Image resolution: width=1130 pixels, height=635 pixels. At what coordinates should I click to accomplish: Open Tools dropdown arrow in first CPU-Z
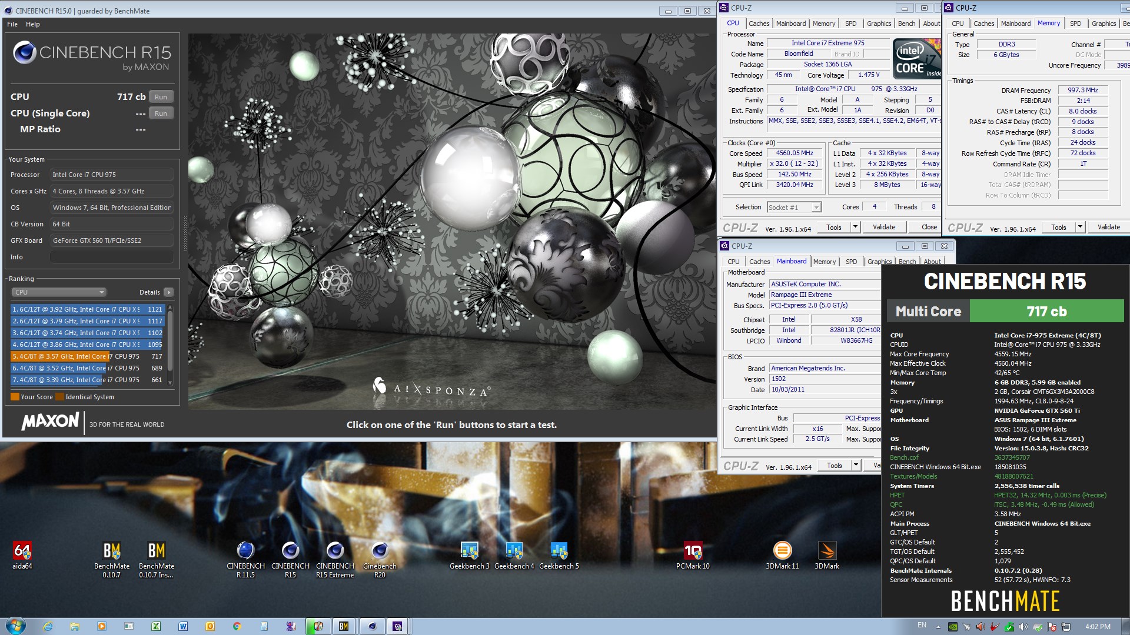coord(855,227)
